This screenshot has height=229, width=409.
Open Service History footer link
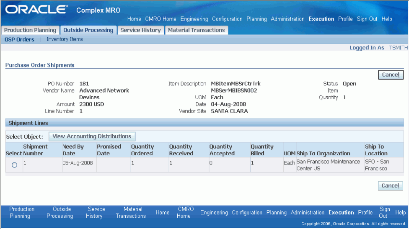pyautogui.click(x=95, y=213)
